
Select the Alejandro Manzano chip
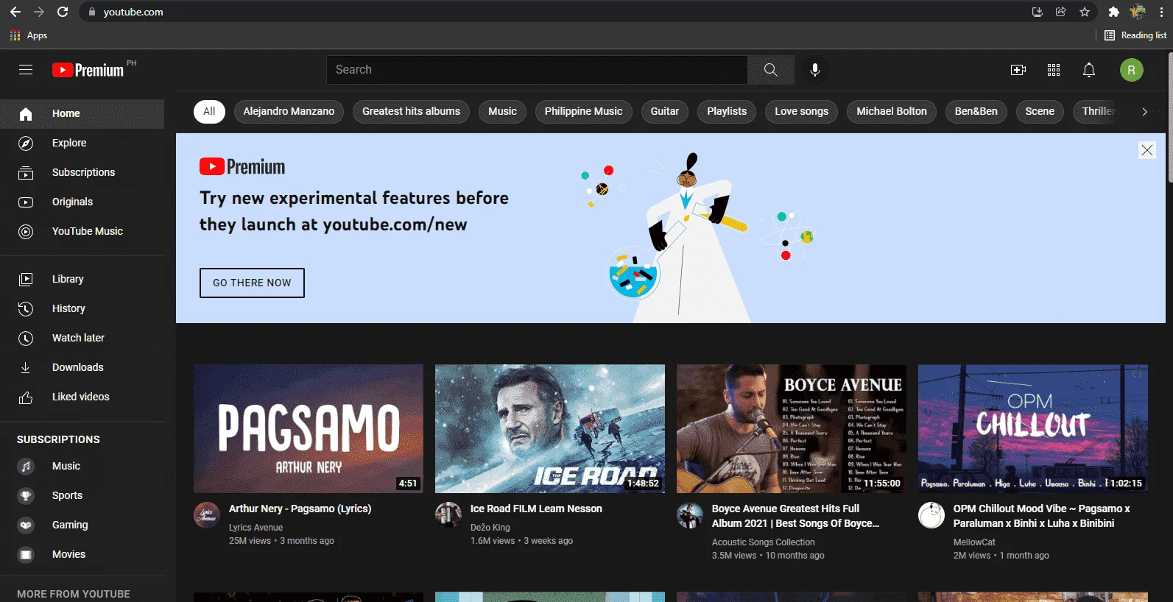coord(289,112)
